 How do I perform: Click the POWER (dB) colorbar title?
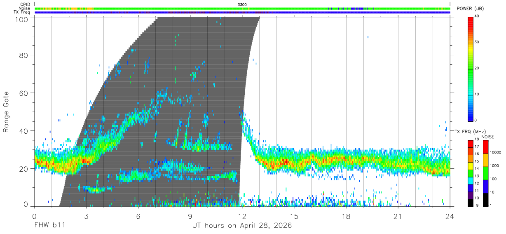[x=471, y=9]
